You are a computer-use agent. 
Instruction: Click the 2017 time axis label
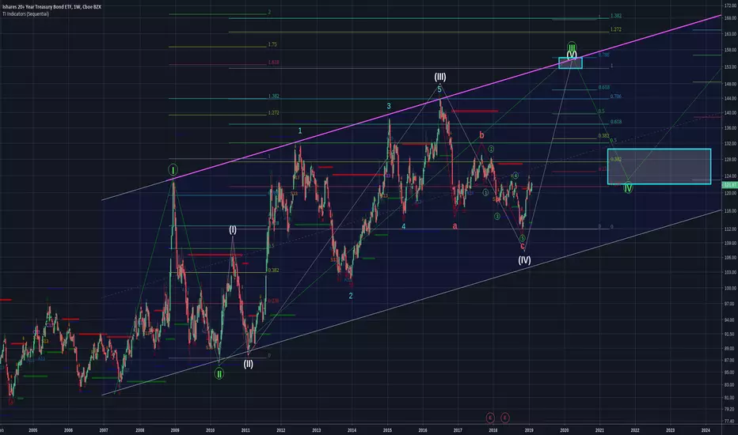pos(458,430)
